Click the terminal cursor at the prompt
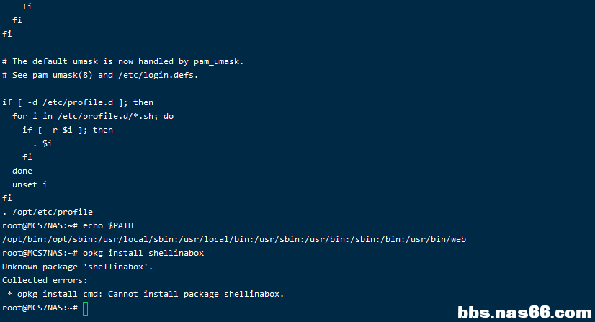This screenshot has height=322, width=595. (86, 308)
